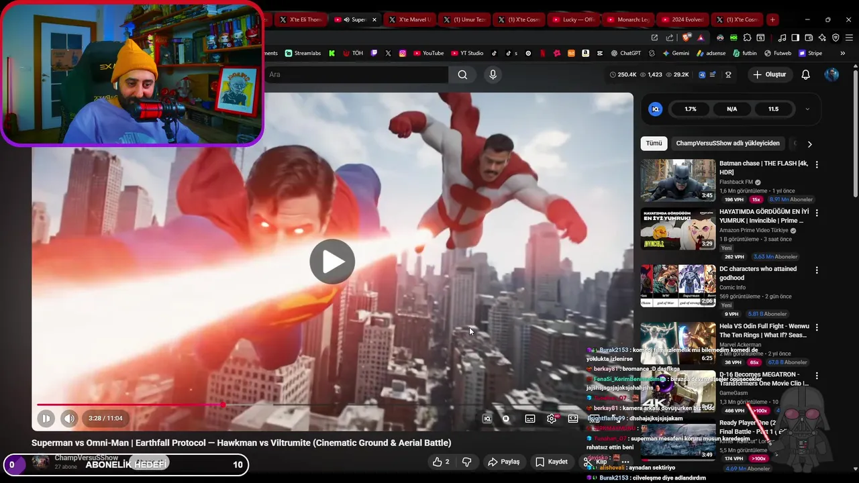Open Twitch bookmark icon

tap(374, 53)
